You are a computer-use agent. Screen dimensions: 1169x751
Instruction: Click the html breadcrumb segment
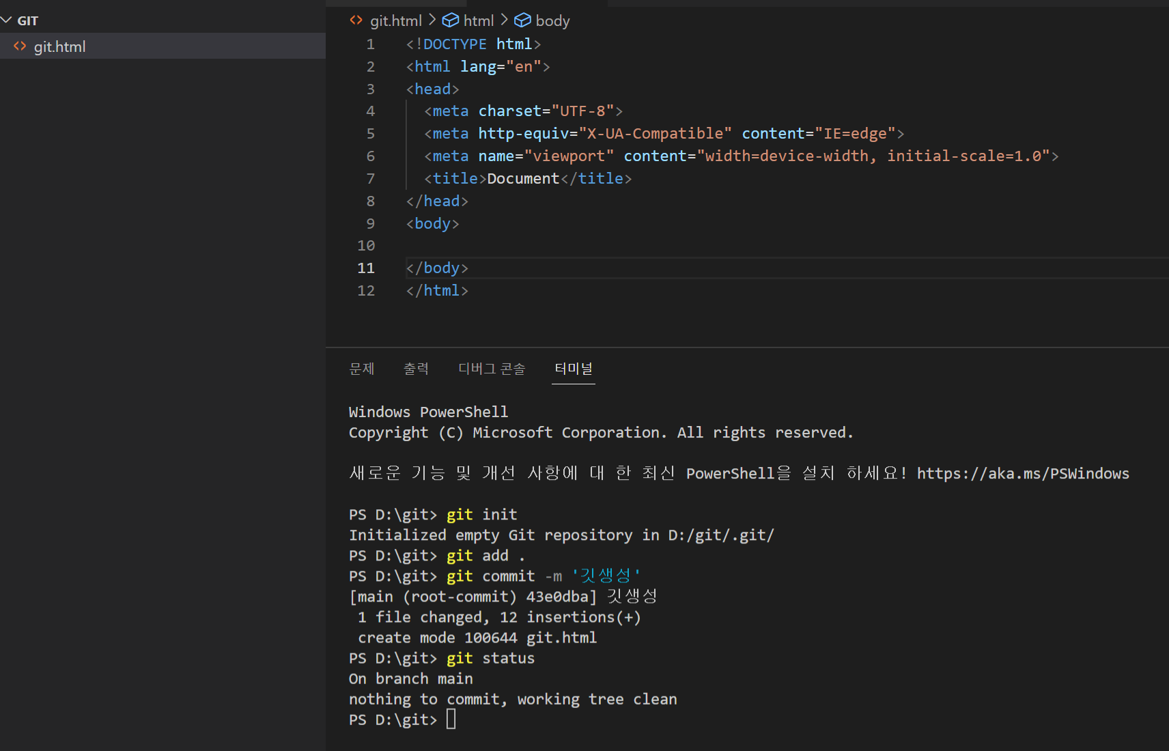pyautogui.click(x=478, y=21)
